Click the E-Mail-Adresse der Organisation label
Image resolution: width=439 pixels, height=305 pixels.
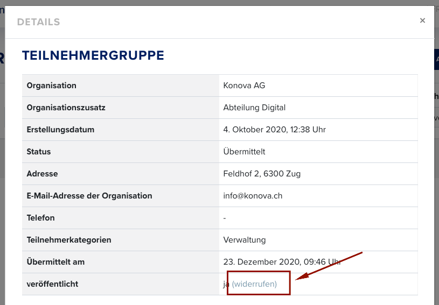[89, 196]
